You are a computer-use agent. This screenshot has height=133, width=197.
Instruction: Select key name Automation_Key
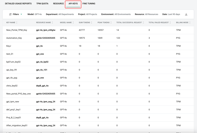[14, 38]
